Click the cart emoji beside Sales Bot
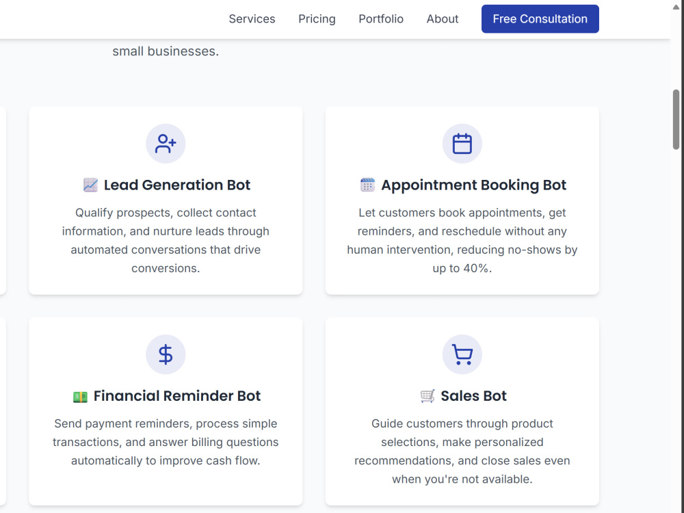The width and height of the screenshot is (684, 513). click(427, 396)
